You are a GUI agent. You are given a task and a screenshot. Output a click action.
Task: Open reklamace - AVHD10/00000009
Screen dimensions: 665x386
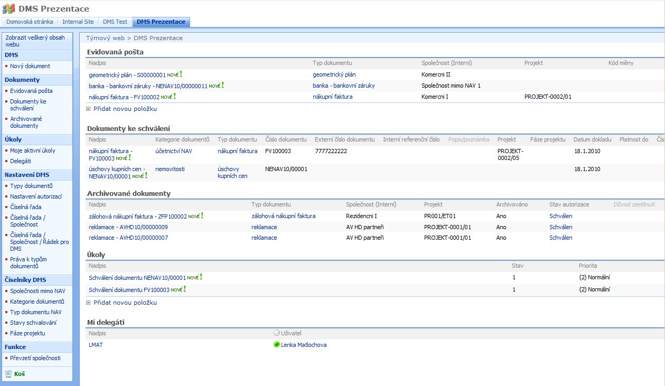(x=128, y=227)
